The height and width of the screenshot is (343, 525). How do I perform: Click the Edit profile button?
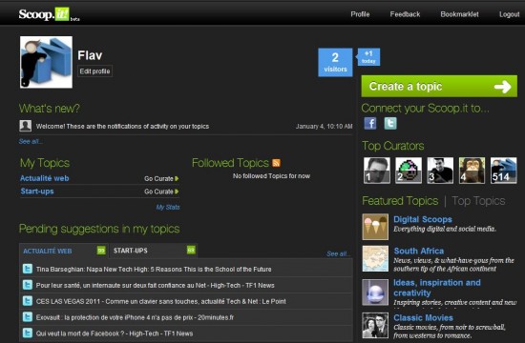[94, 71]
